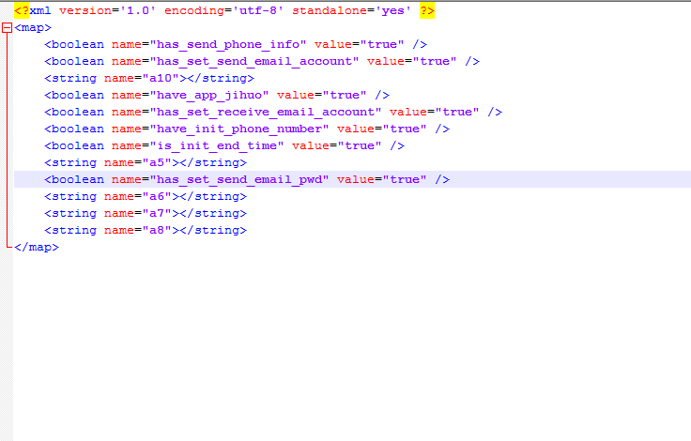
Task: Click "true" value of is_init_end_time
Action: (x=360, y=145)
